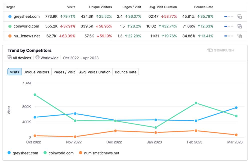Click greysheet.com Feb 2023 data point
The image size is (250, 162).
pyautogui.click(x=196, y=121)
